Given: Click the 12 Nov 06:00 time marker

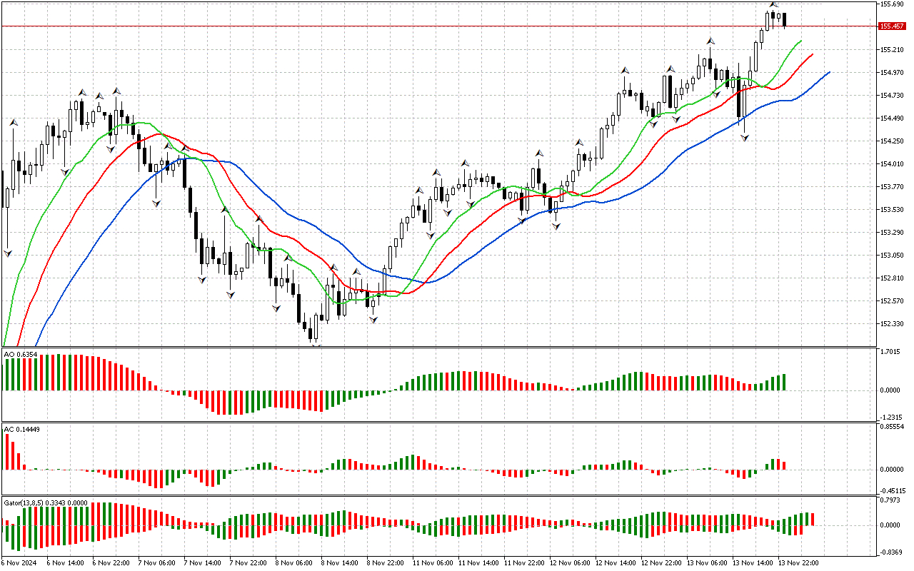Looking at the screenshot, I should click(570, 563).
